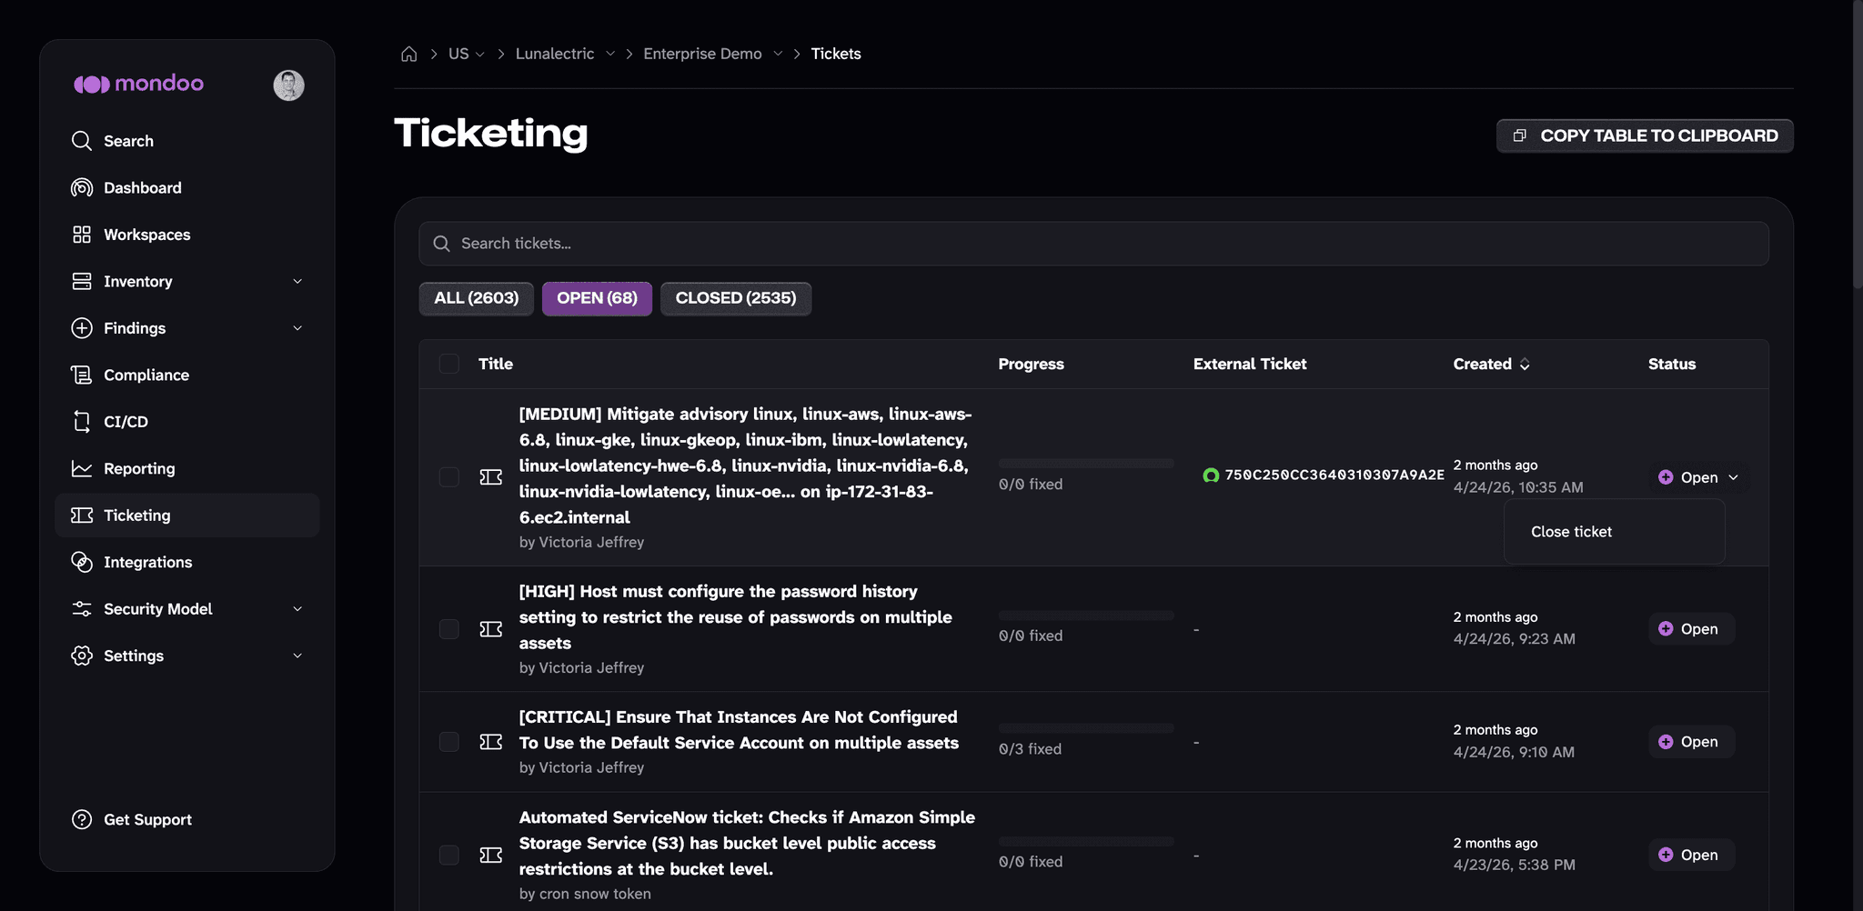Click the magnifier icon in Search tickets field
1863x911 pixels.
(x=442, y=244)
